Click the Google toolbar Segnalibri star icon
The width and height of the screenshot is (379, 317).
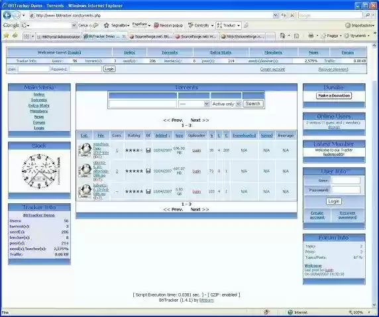pos(107,25)
